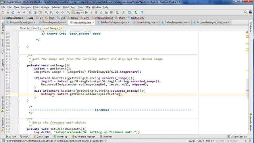Click the Redo arrow icon

click(24, 12)
